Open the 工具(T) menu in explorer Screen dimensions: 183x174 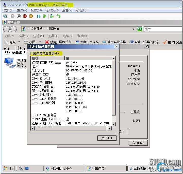53,36
